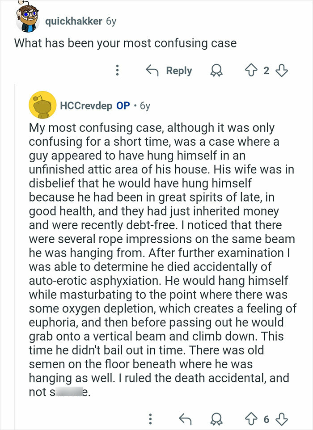Open the overflow menu on quickhakker's comment
The width and height of the screenshot is (313, 430).
point(117,71)
